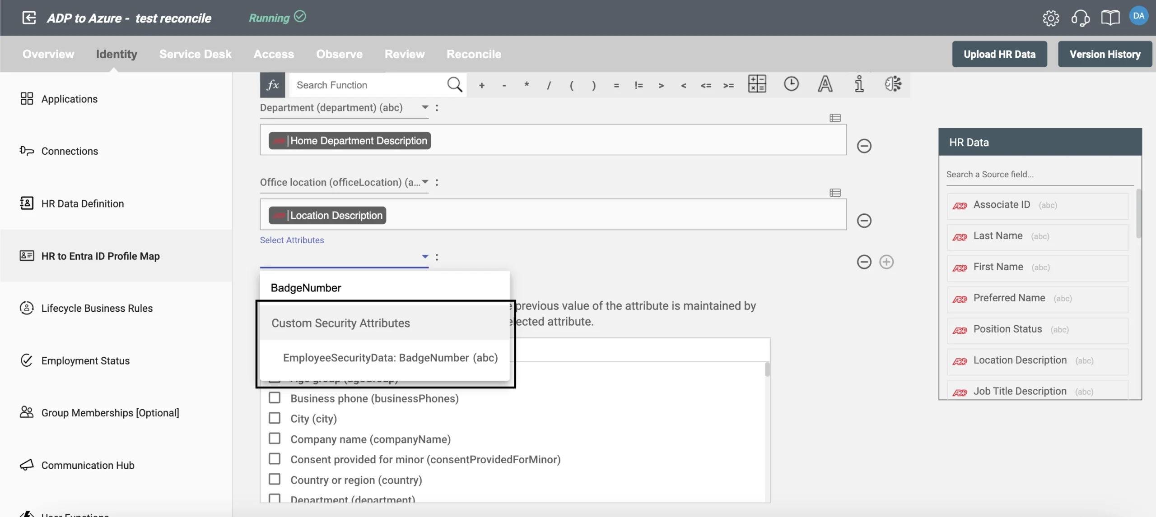The height and width of the screenshot is (517, 1156).
Task: Remove the Office location mapping row
Action: (864, 221)
